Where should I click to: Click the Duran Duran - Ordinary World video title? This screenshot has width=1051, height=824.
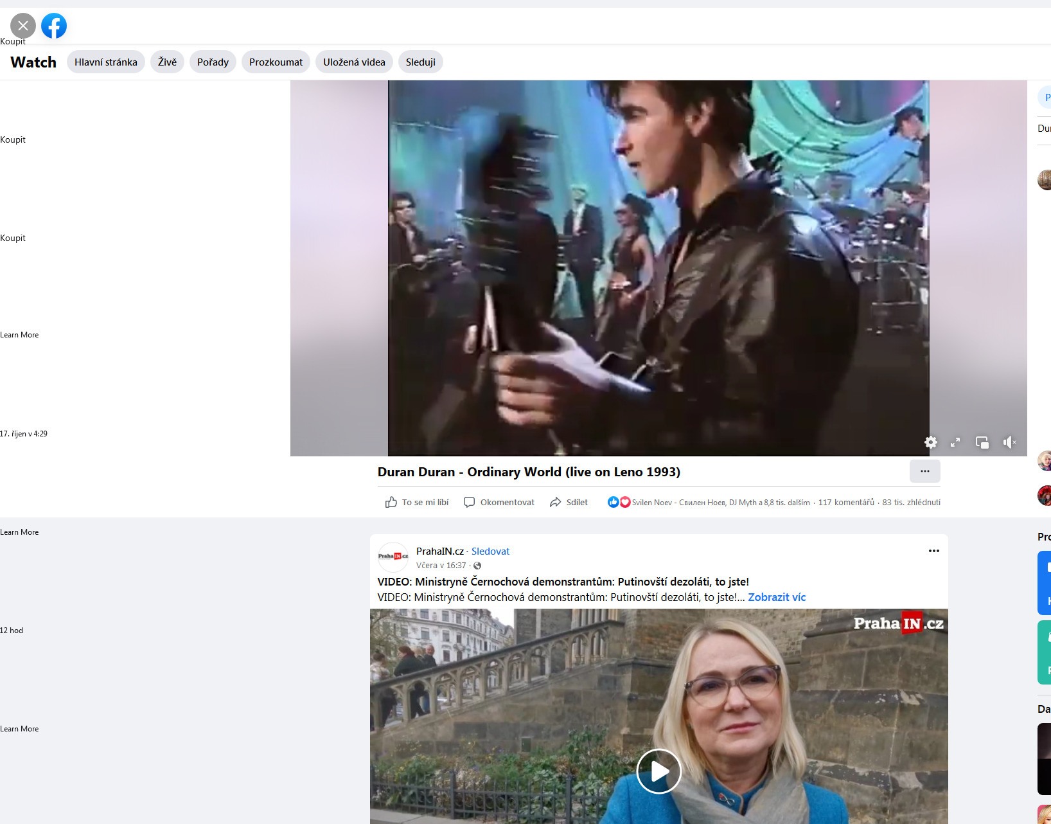pos(529,472)
